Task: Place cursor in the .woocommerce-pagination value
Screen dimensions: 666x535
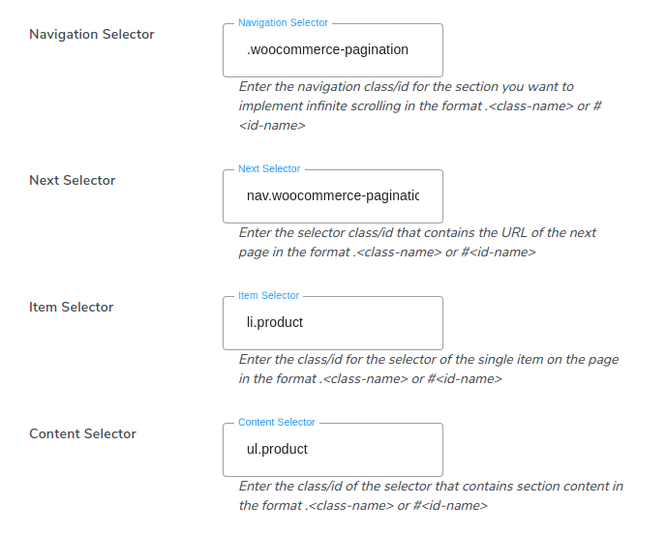Action: [328, 49]
